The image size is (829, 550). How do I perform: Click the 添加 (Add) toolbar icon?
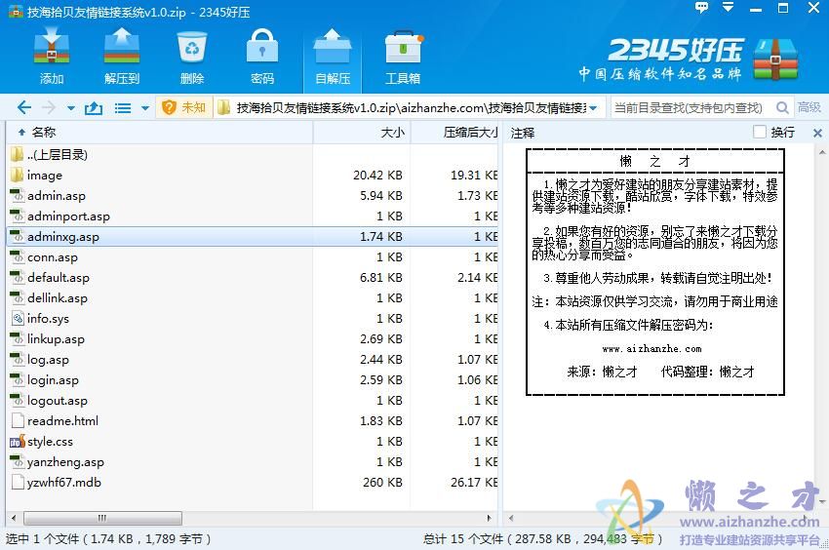[x=52, y=57]
